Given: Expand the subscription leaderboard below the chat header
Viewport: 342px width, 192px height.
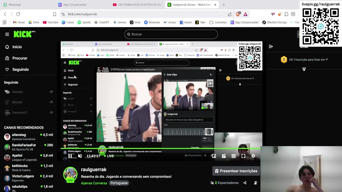Looking at the screenshot, I should (304, 69).
